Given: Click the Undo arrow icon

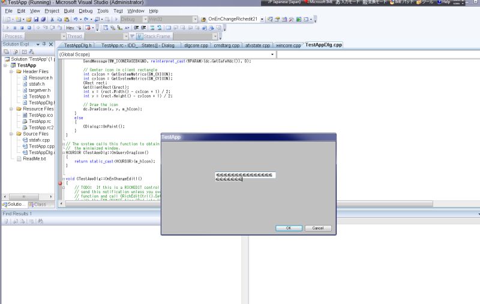Looking at the screenshot, I should pyautogui.click(x=76, y=19).
